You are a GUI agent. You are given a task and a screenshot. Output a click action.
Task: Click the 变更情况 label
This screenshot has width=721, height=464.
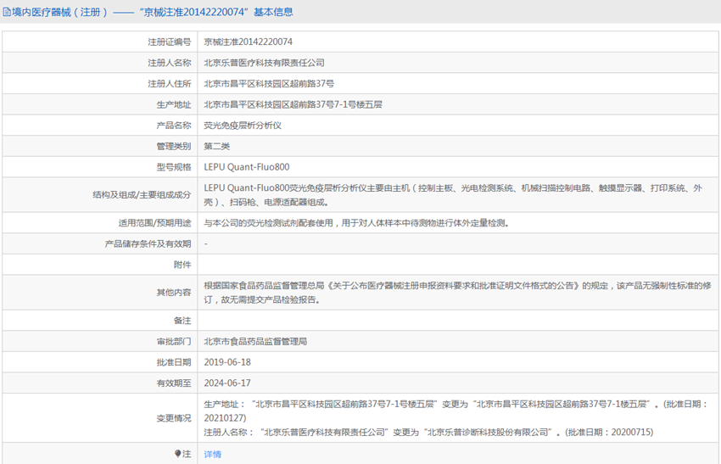173,418
